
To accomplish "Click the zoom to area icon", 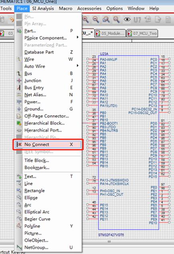I will tap(106, 20).
